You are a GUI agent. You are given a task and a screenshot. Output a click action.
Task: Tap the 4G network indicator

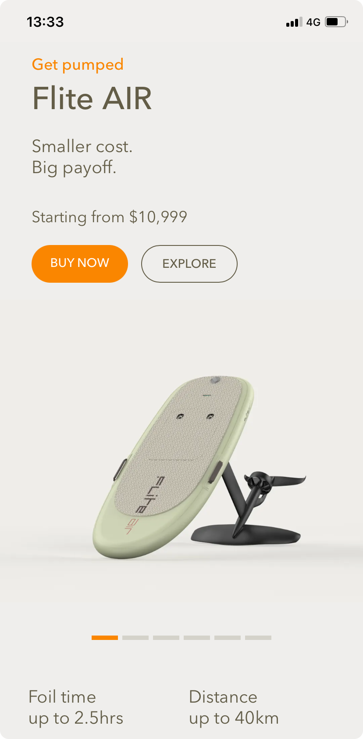313,22
